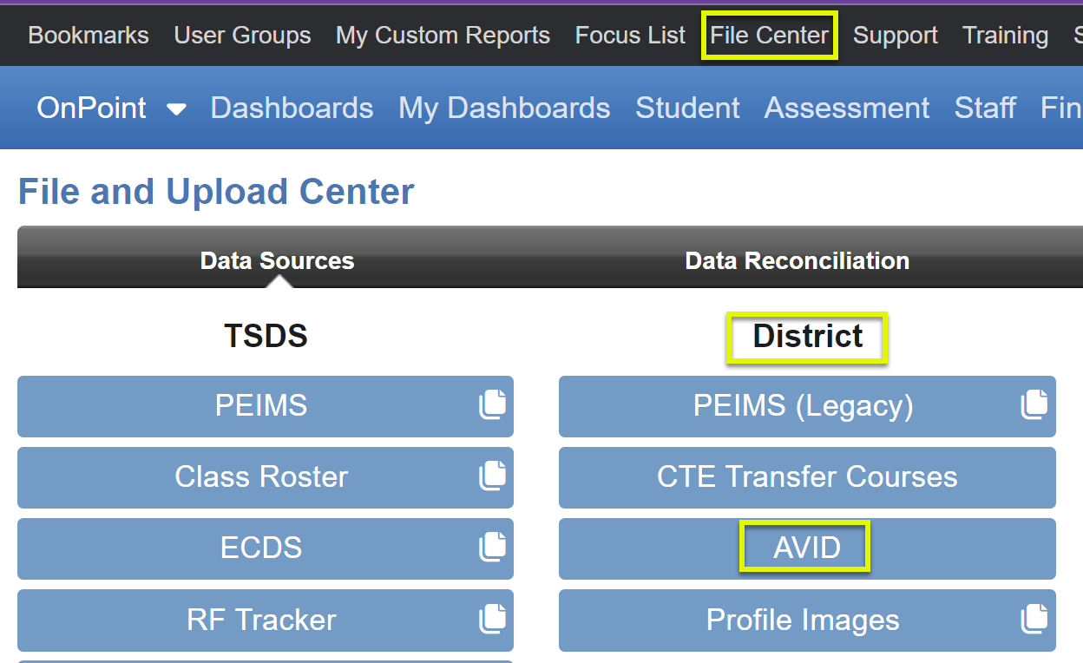Open the AVID upload option
Image resolution: width=1083 pixels, height=663 pixels.
(804, 547)
